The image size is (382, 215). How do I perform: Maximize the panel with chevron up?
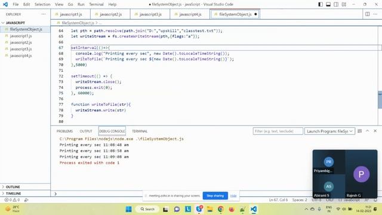click(x=368, y=131)
